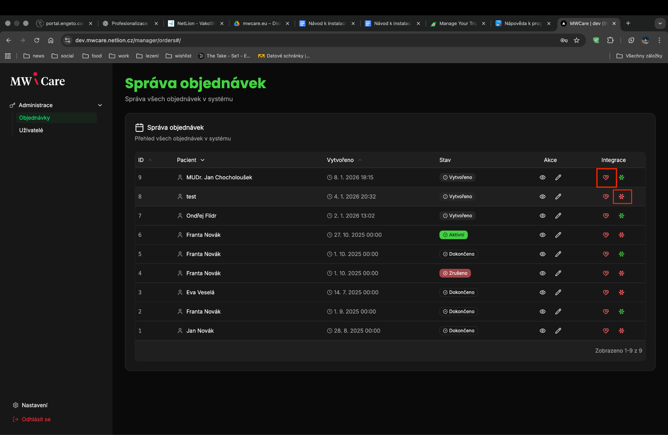The height and width of the screenshot is (435, 668).
Task: View order 8 details via eye icon
Action: pyautogui.click(x=542, y=197)
